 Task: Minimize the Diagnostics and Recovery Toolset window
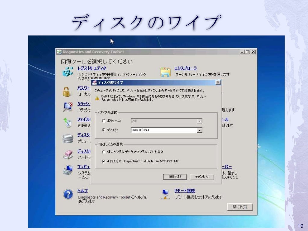pos(242,52)
